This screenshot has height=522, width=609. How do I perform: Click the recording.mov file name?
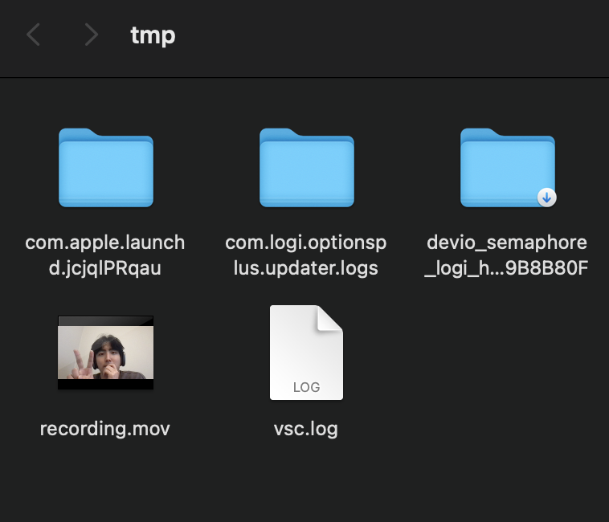[105, 429]
